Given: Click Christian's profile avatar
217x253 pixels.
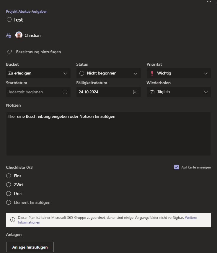Looking at the screenshot, I should point(19,35).
